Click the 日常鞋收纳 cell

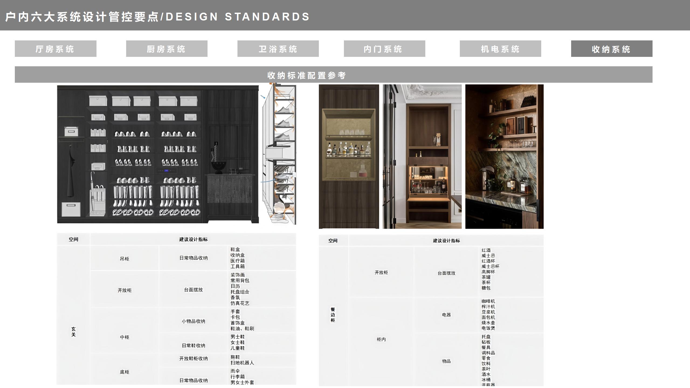(x=193, y=345)
